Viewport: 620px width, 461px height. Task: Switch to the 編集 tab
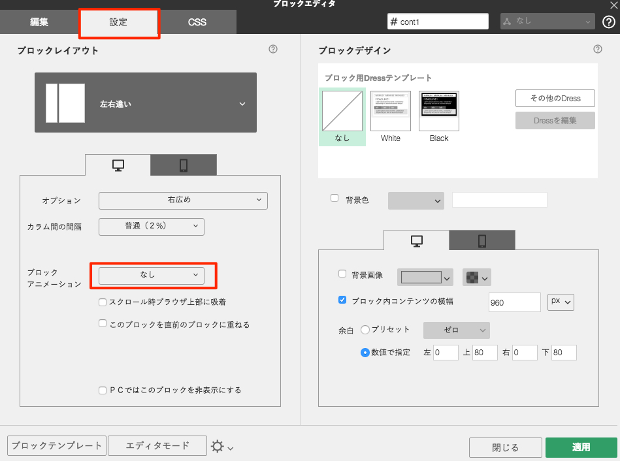click(x=39, y=22)
